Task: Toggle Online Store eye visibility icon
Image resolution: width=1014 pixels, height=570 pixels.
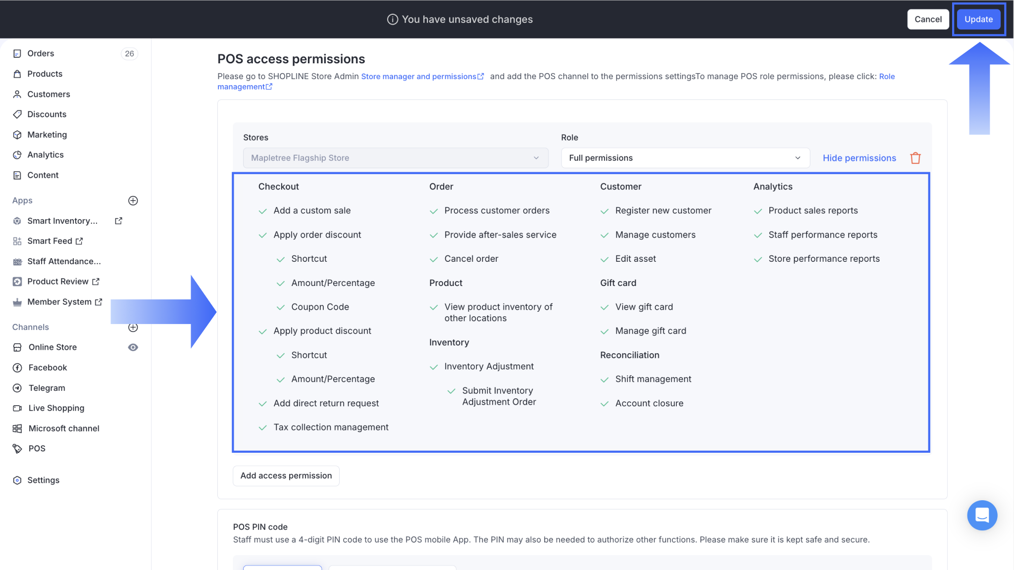Action: pyautogui.click(x=133, y=347)
